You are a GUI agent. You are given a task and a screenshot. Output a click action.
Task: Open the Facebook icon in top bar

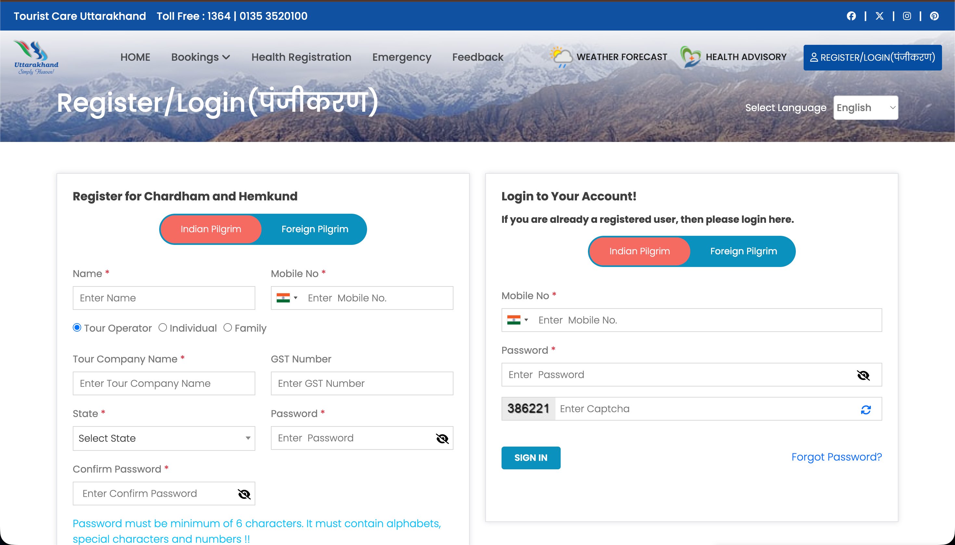click(851, 16)
